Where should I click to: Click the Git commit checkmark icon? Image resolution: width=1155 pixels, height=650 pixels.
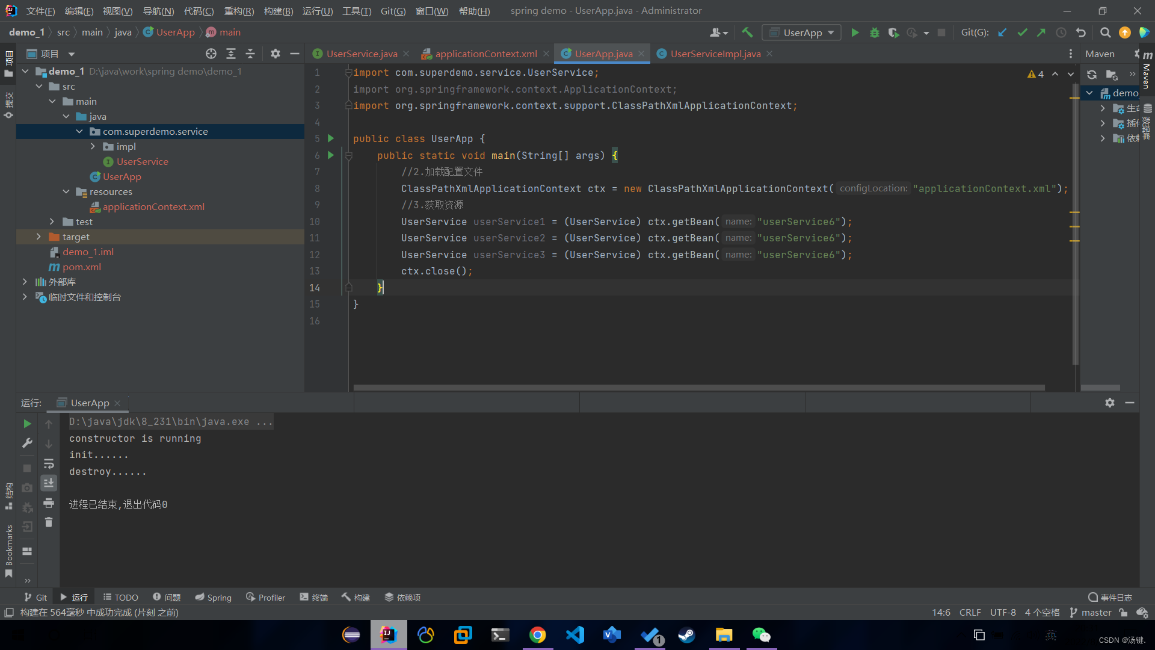tap(1022, 32)
